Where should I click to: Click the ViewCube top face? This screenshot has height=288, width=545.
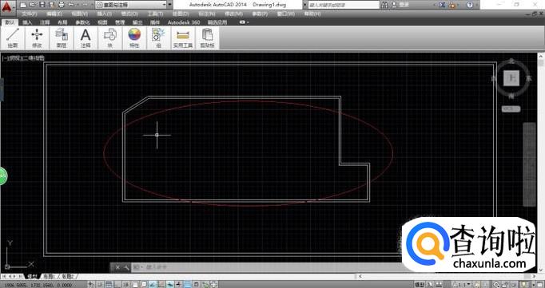pyautogui.click(x=511, y=78)
